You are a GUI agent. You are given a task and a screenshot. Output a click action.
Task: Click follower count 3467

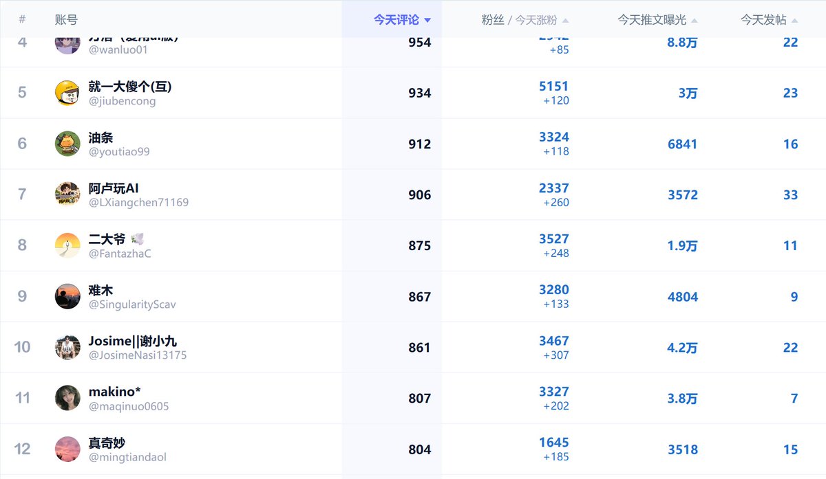click(554, 341)
